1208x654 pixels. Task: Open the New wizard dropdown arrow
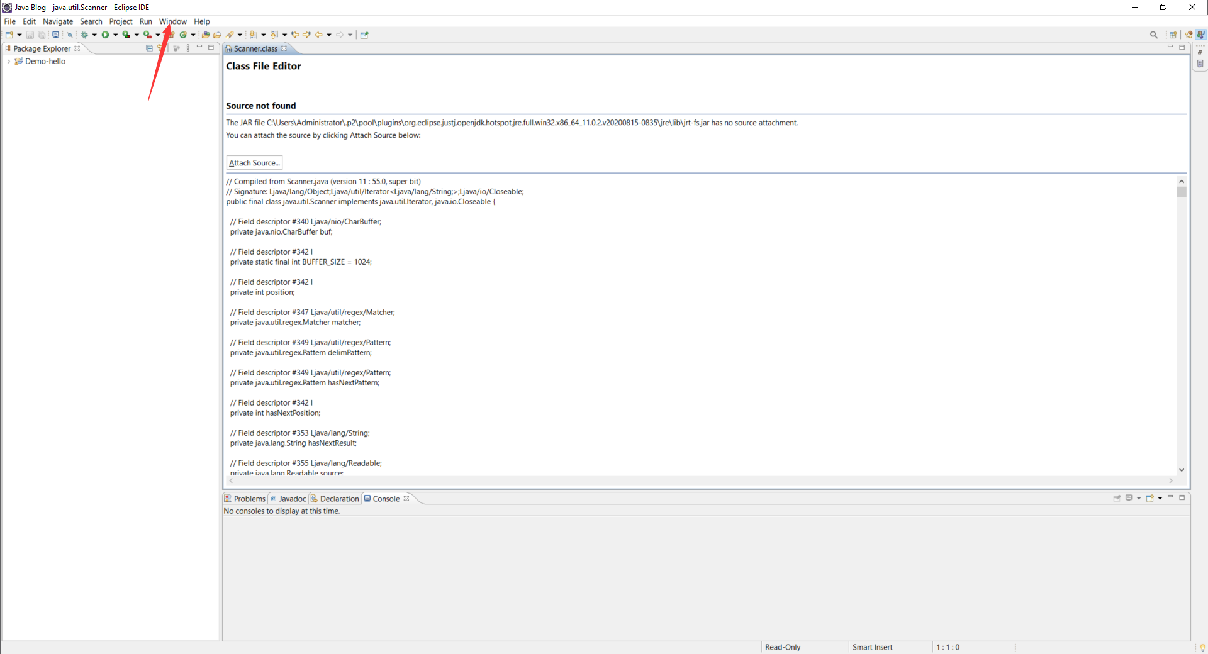[20, 35]
